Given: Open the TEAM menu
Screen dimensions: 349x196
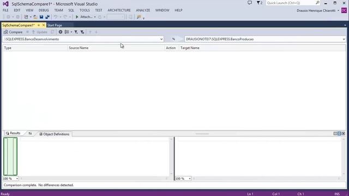Looking at the screenshot, I should (x=58, y=10).
